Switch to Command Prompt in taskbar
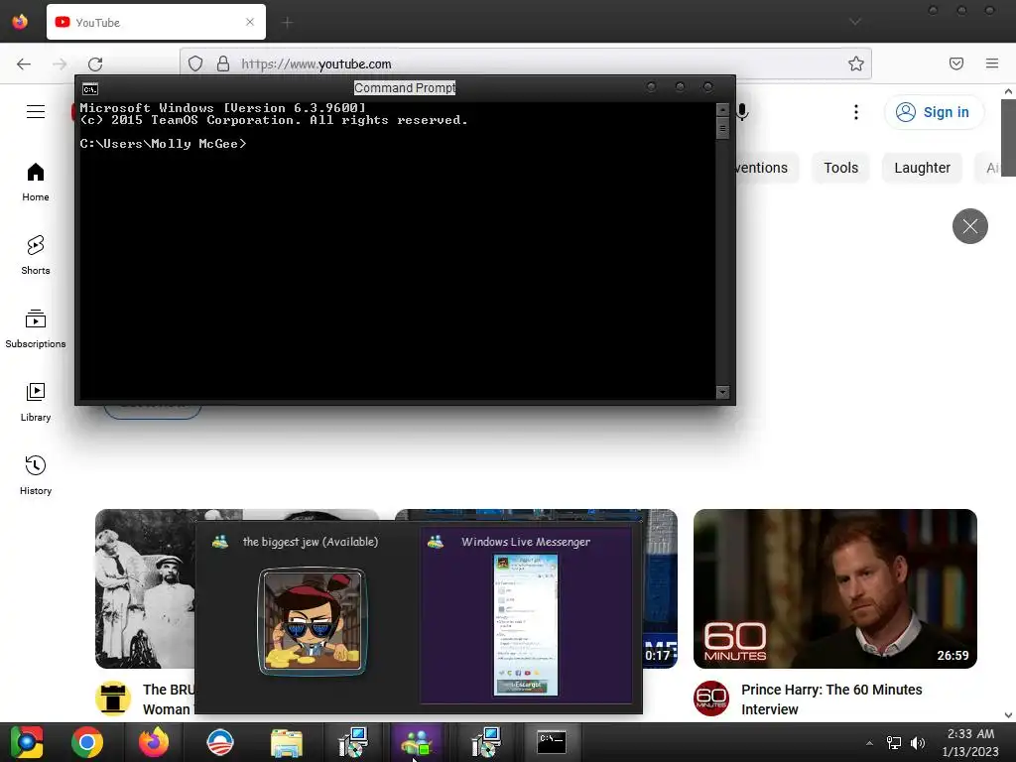 (552, 742)
